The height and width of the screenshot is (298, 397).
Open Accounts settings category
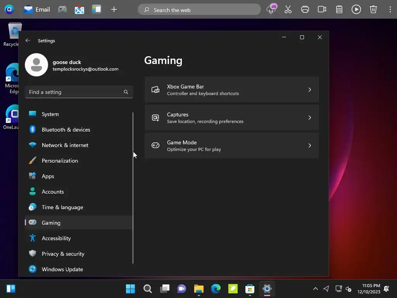coord(78,192)
